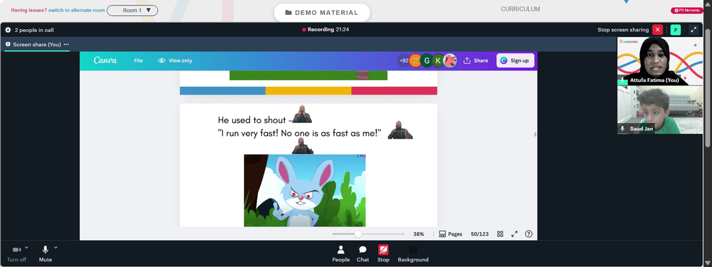Click the Canva logo
The image size is (712, 267).
point(105,61)
